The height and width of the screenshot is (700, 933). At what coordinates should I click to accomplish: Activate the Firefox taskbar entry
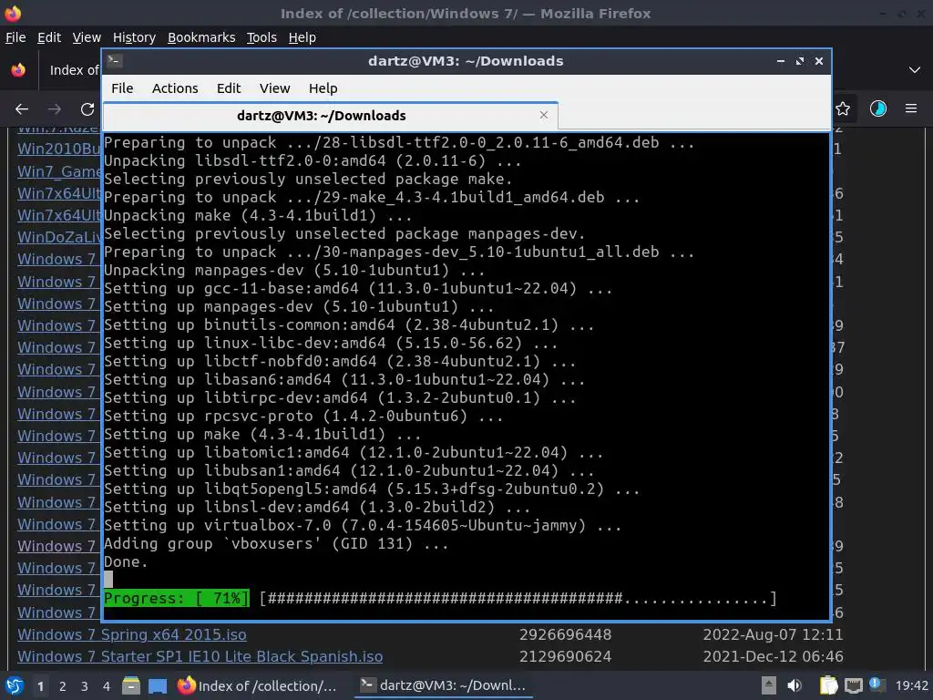pos(257,685)
